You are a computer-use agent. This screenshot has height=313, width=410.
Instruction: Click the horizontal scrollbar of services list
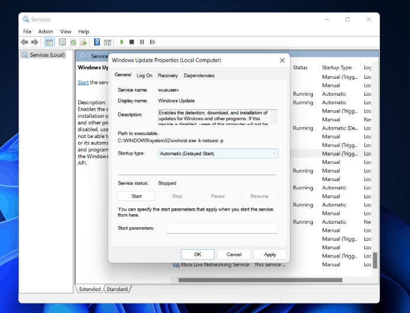click(x=260, y=280)
